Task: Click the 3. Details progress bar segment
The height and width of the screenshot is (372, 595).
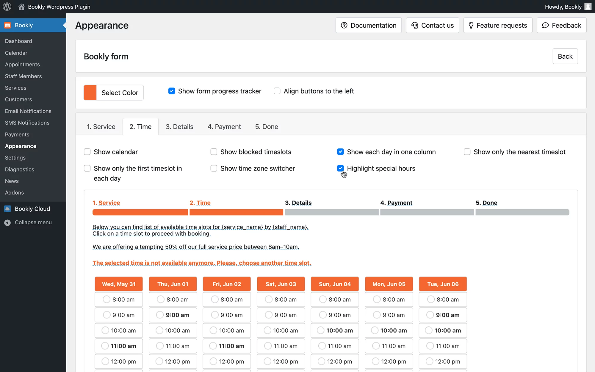Action: tap(332, 212)
